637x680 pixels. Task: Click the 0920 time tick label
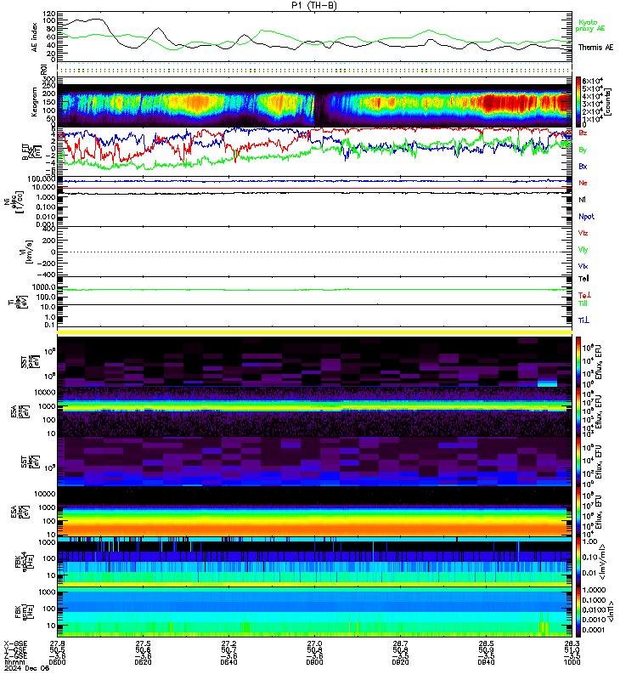(x=400, y=662)
